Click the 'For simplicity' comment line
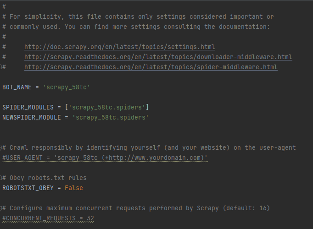 point(138,16)
